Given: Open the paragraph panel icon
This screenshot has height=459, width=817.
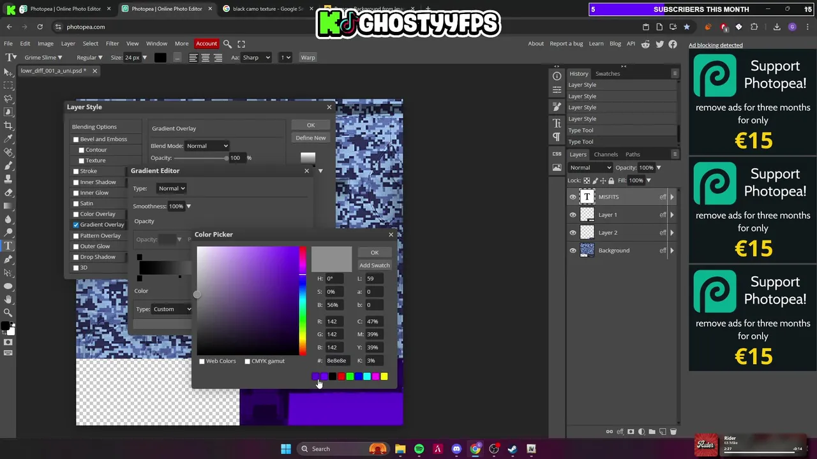Looking at the screenshot, I should [x=557, y=137].
